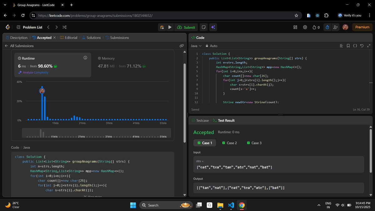375x211 pixels.
Task: Open VS Code from the taskbar
Action: pos(231,205)
